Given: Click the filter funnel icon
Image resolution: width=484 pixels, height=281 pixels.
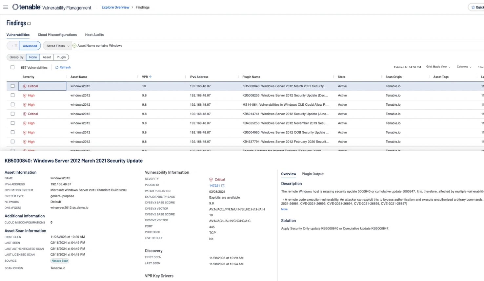Looking at the screenshot, I should click(16, 46).
